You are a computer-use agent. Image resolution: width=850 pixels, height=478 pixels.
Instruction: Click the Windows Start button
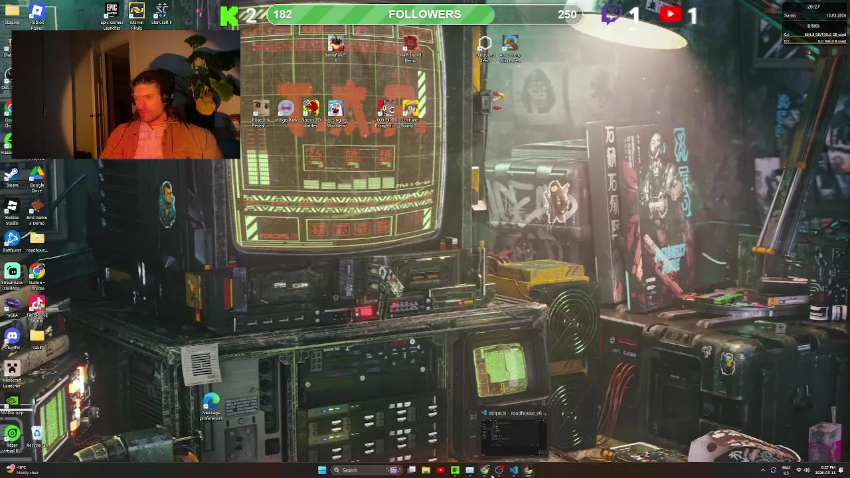pyautogui.click(x=322, y=470)
